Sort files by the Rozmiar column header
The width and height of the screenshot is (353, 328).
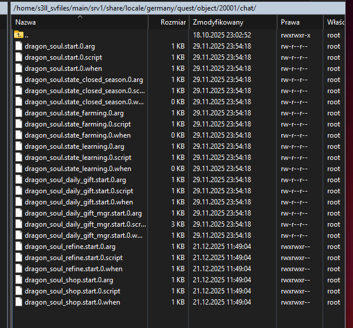(173, 22)
